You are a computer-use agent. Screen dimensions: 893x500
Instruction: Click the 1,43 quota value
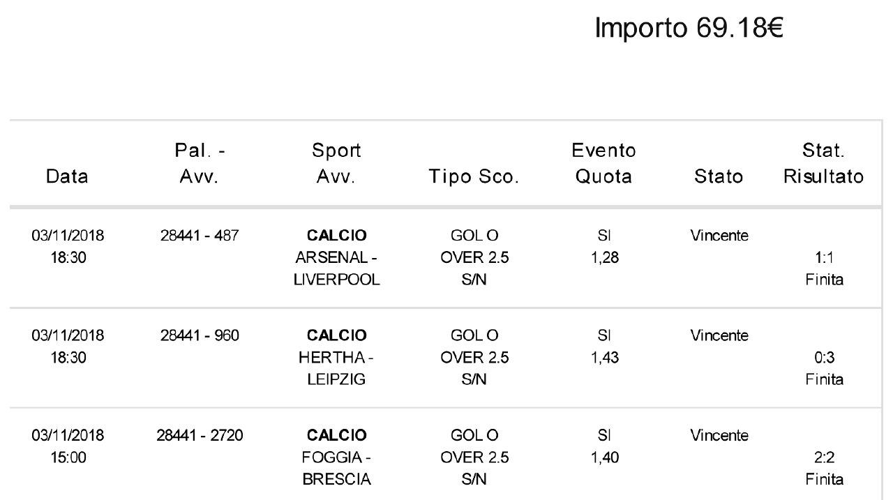(x=604, y=358)
